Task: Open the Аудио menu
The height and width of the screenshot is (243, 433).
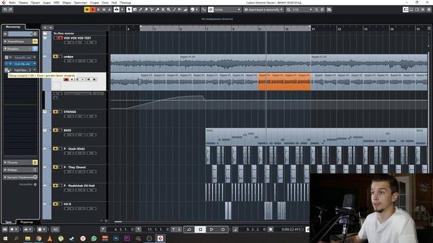Action: point(47,3)
